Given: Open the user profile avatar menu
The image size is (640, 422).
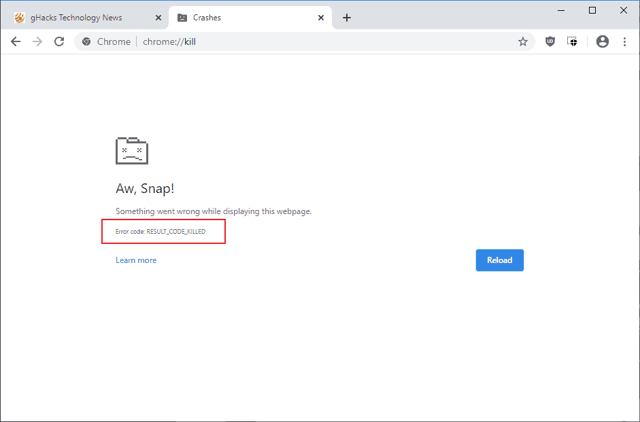Looking at the screenshot, I should tap(603, 41).
